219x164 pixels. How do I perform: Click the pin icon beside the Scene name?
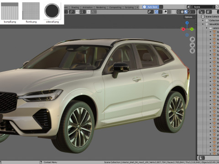tap(214, 7)
